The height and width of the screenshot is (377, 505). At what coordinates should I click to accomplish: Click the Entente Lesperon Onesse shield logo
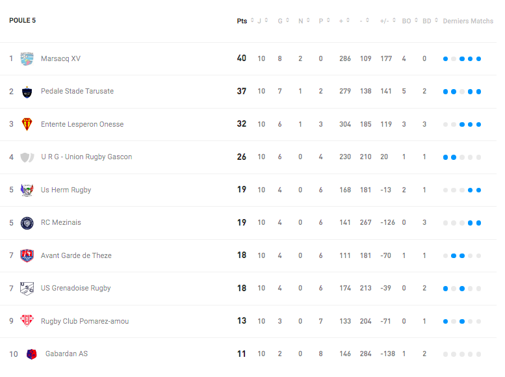(27, 125)
